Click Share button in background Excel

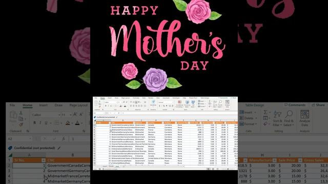(x=318, y=105)
